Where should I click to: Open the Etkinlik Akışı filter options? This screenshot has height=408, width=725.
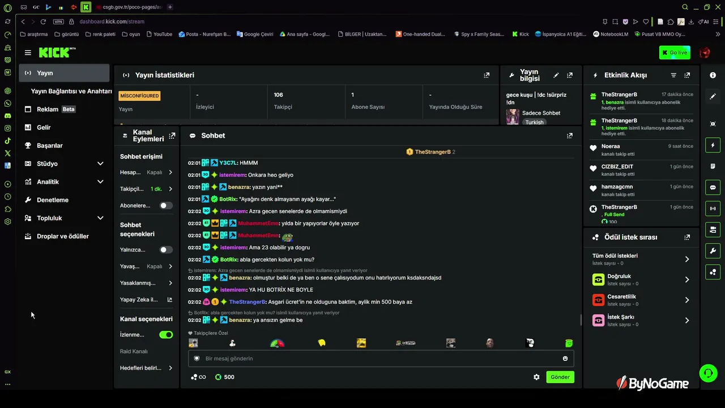[x=673, y=75]
